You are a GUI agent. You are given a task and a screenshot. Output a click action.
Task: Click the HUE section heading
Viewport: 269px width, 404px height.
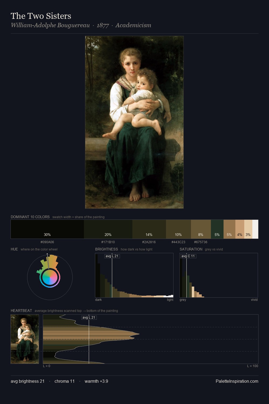14,249
